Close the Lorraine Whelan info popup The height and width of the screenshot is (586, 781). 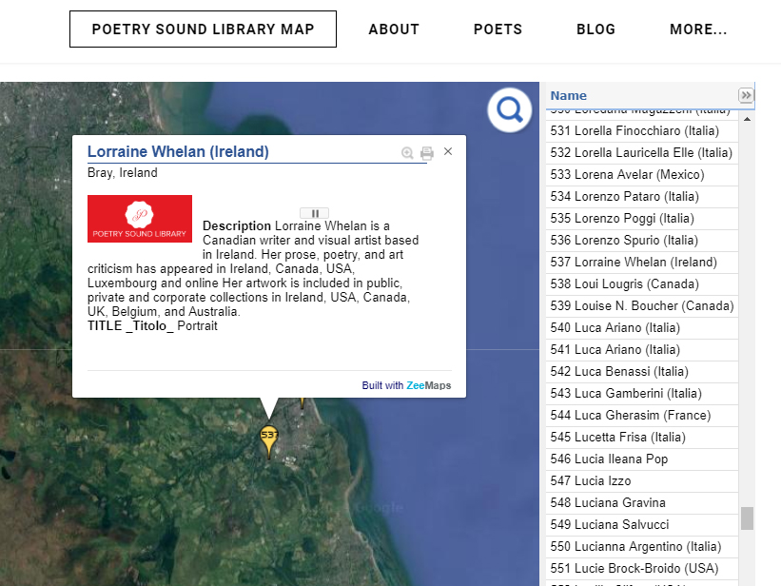448,151
